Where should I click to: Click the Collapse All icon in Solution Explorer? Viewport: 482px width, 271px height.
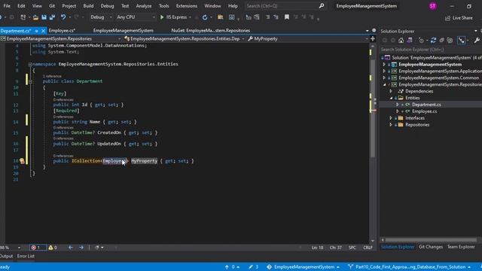pyautogui.click(x=442, y=41)
